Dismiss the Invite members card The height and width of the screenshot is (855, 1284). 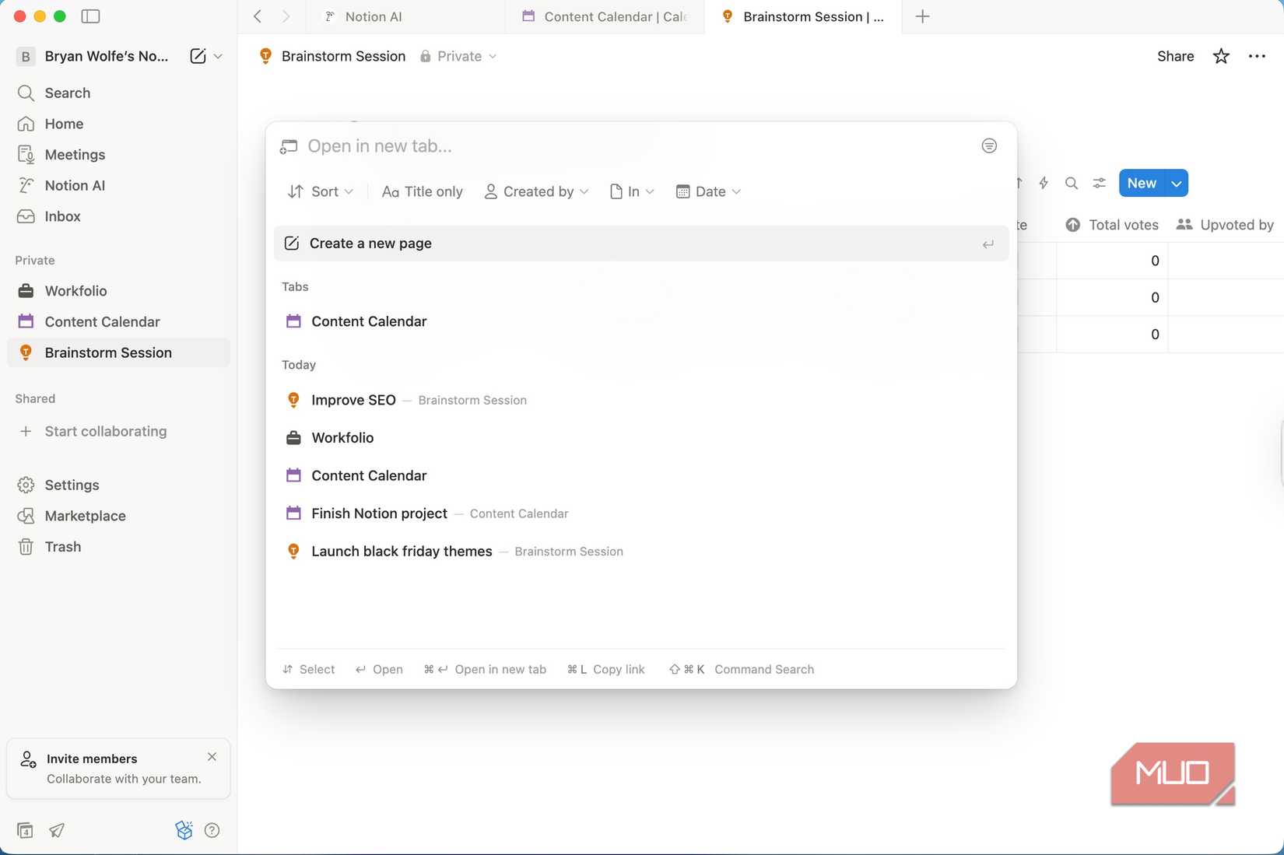[212, 757]
